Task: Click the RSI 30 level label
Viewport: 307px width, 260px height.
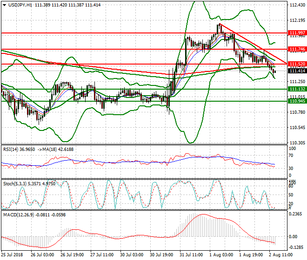Action: [x=291, y=169]
